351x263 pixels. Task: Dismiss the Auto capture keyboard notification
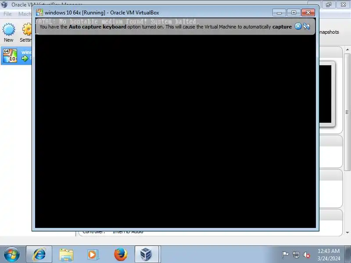click(x=298, y=26)
